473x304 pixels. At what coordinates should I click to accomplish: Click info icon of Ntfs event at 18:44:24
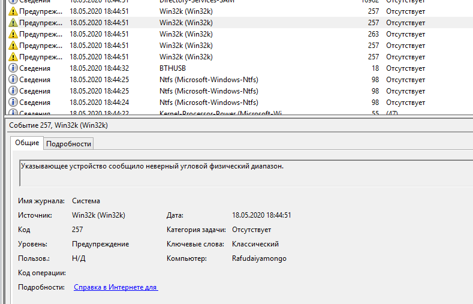(13, 103)
